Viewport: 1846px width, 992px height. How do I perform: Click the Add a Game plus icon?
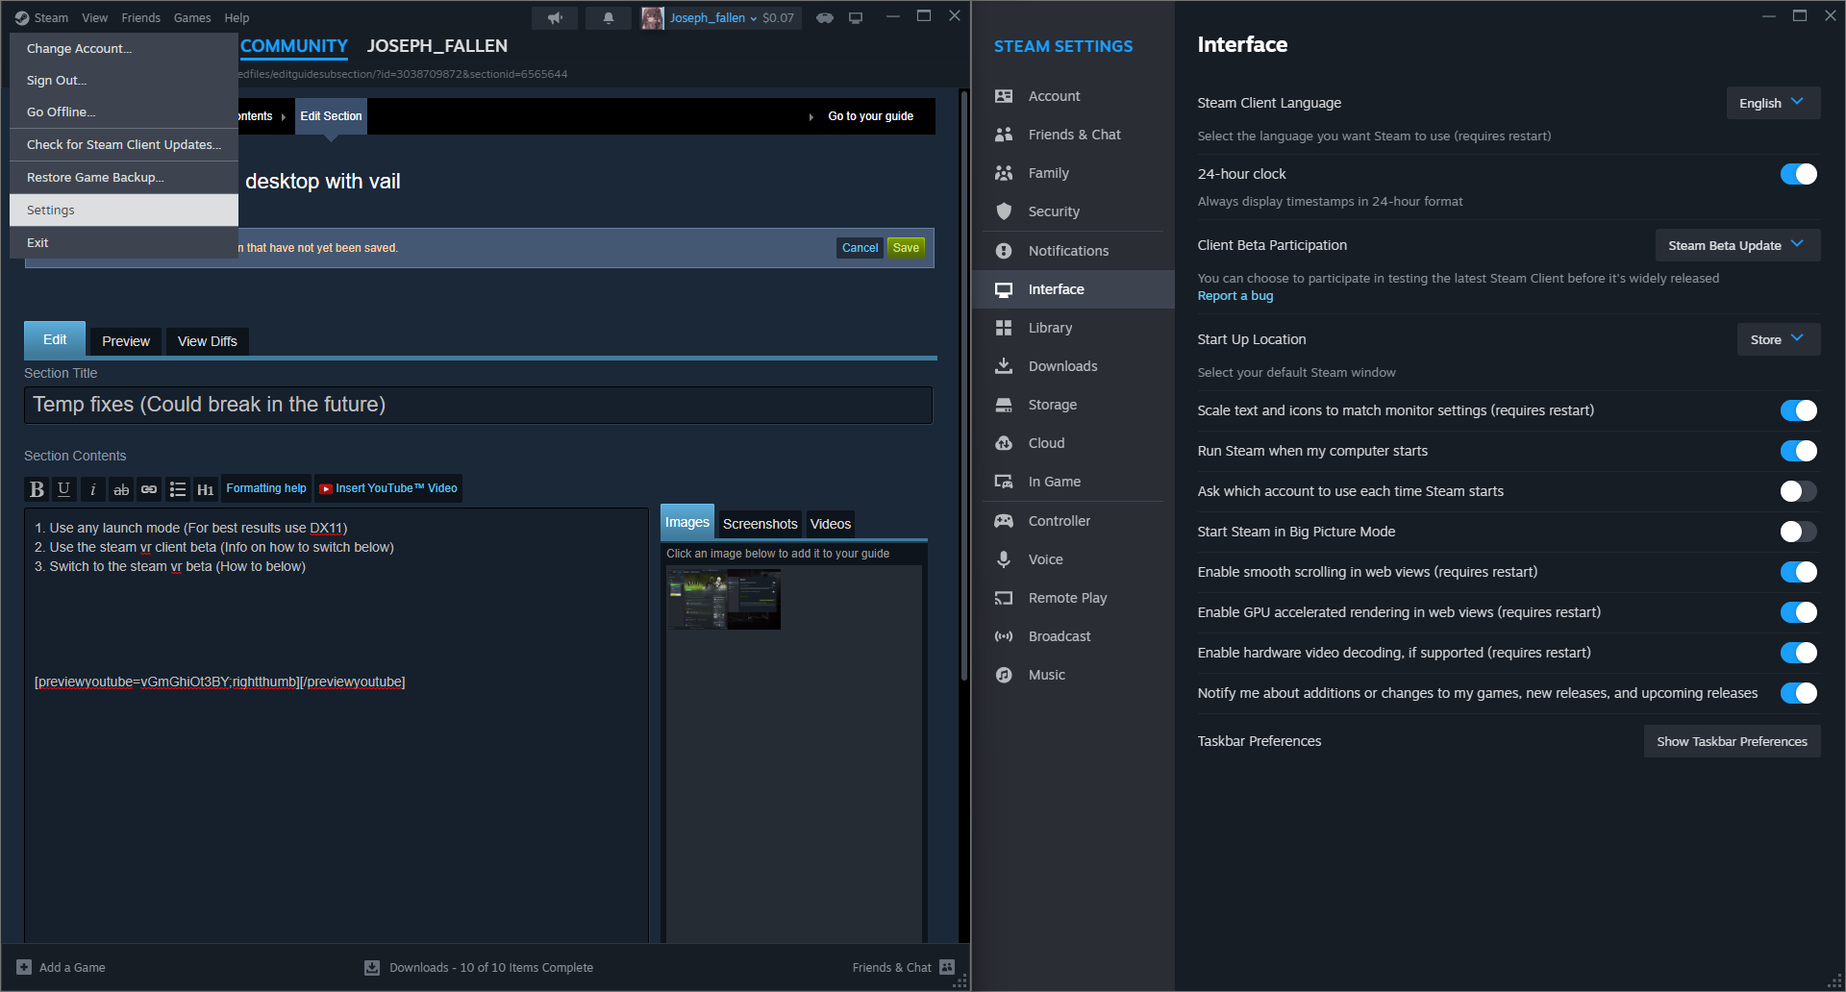(x=24, y=967)
